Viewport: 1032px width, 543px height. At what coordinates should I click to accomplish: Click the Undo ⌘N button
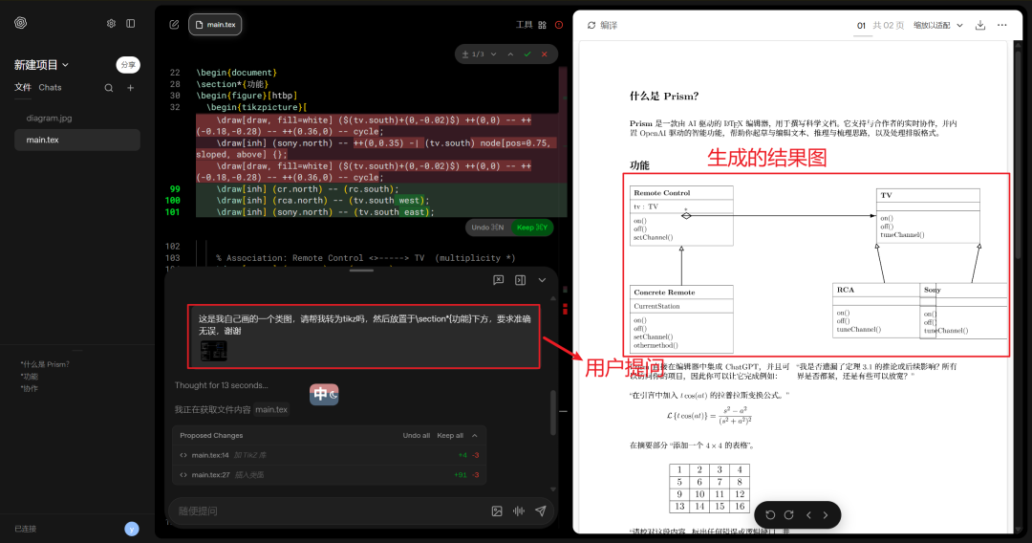[x=487, y=228]
